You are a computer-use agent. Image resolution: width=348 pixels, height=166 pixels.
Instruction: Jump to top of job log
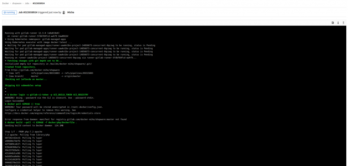pos(338,23)
